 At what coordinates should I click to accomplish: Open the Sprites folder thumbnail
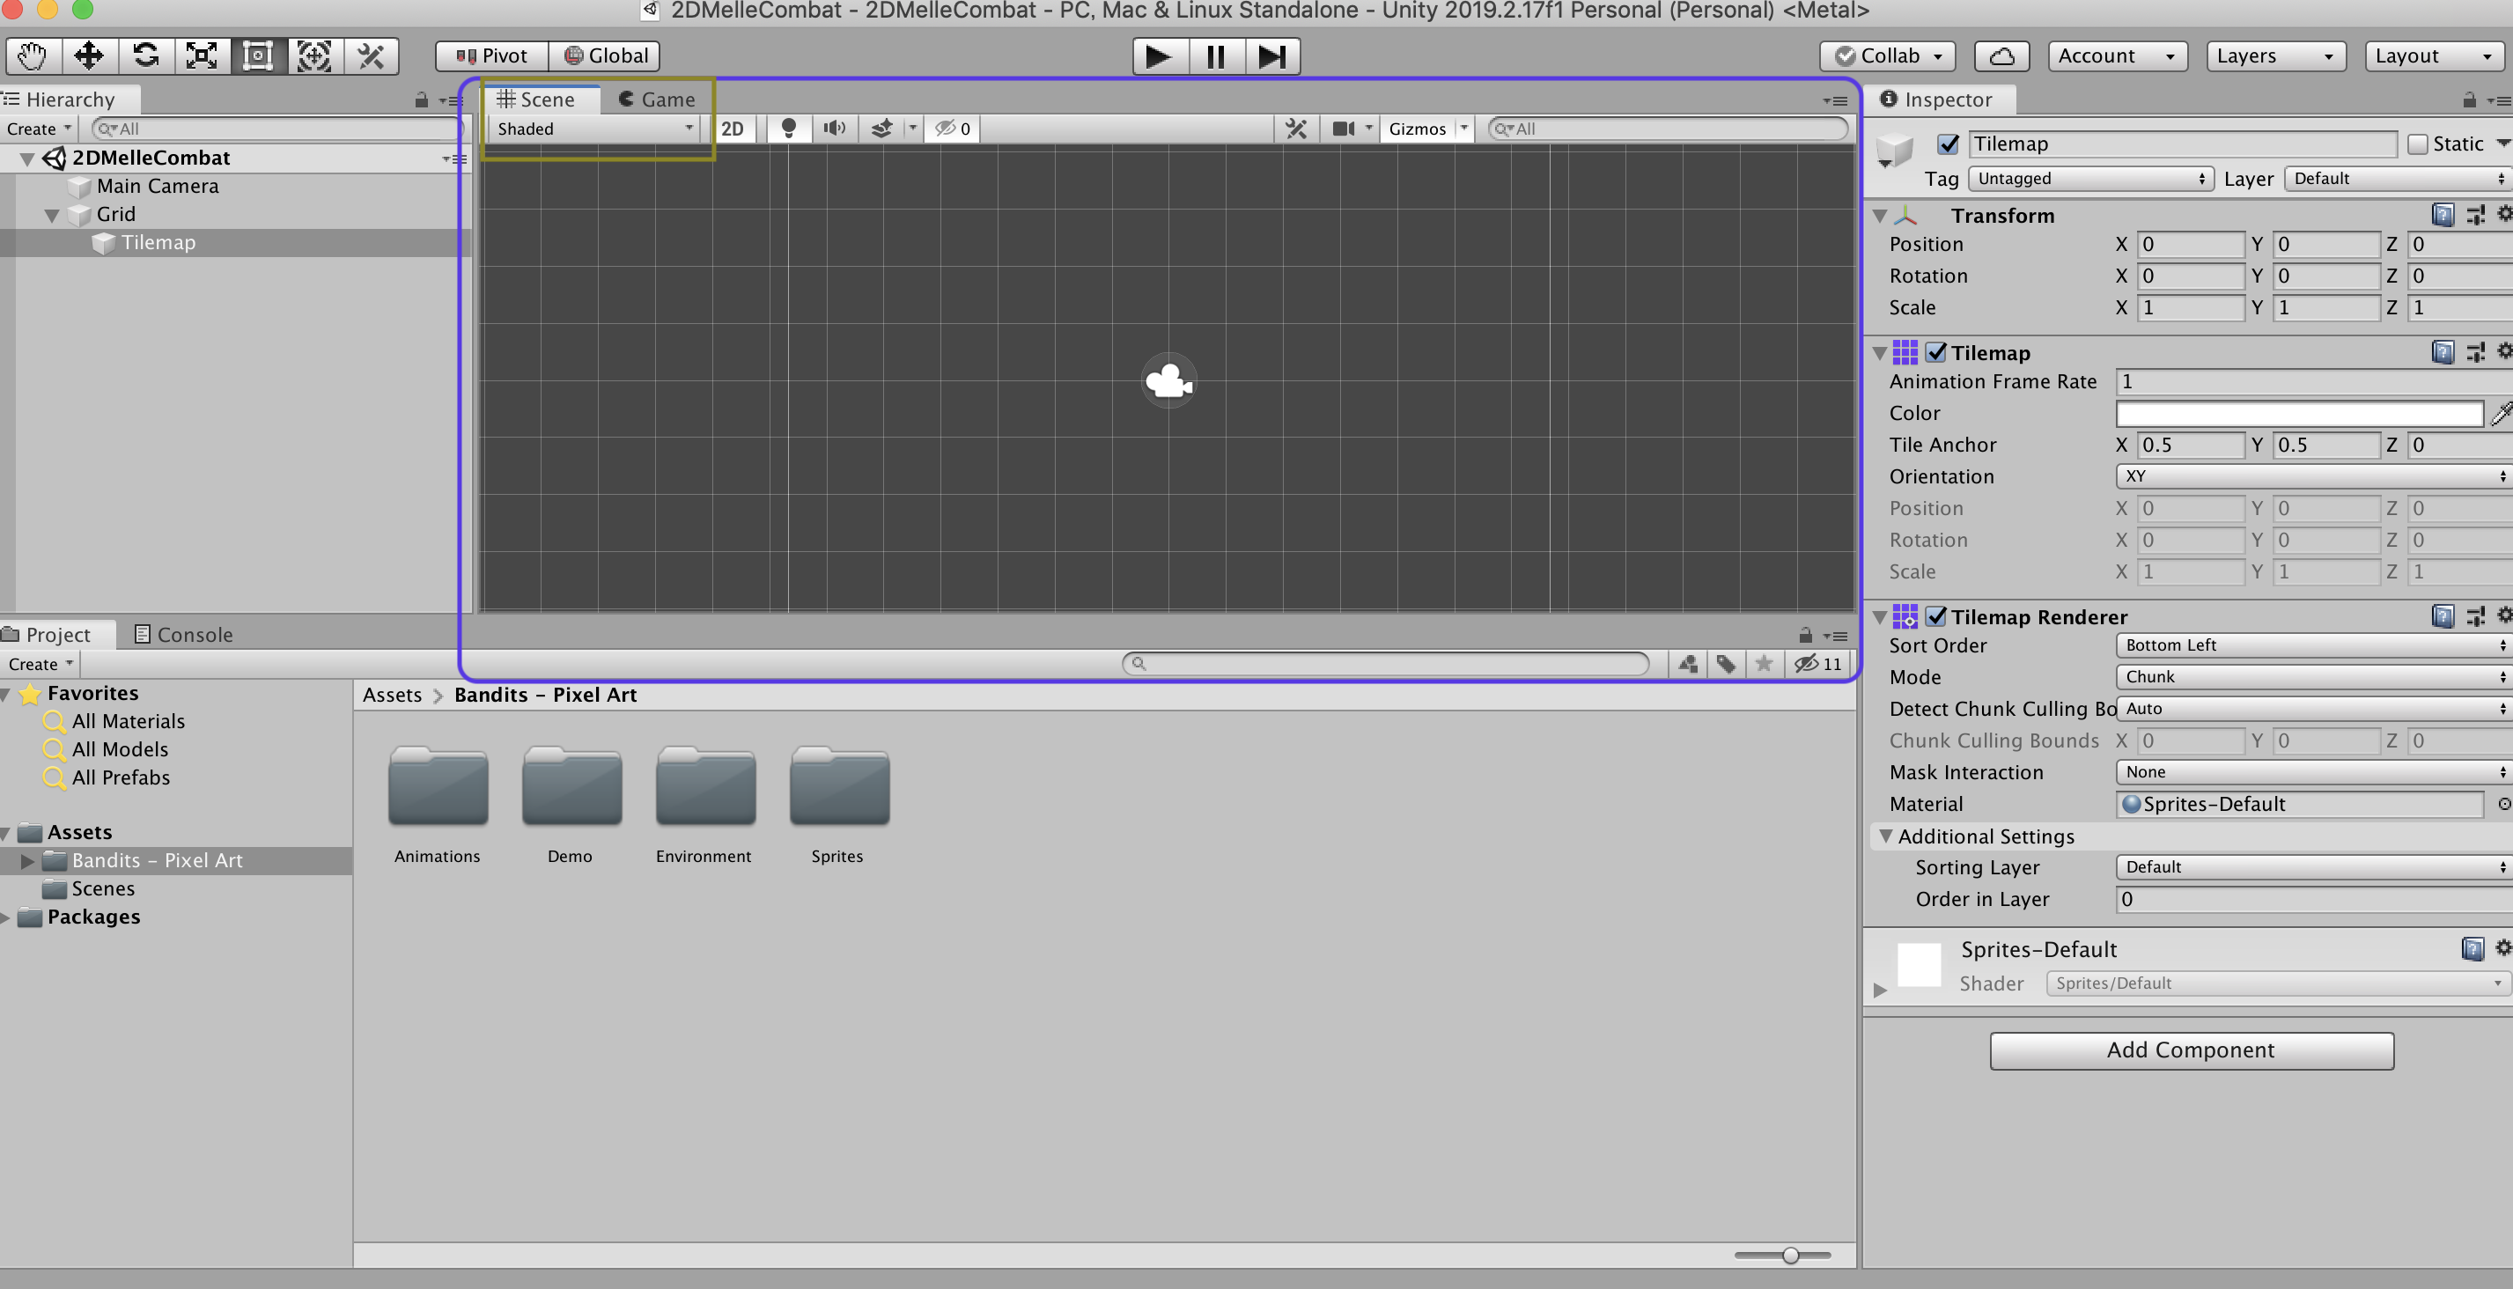tap(838, 788)
